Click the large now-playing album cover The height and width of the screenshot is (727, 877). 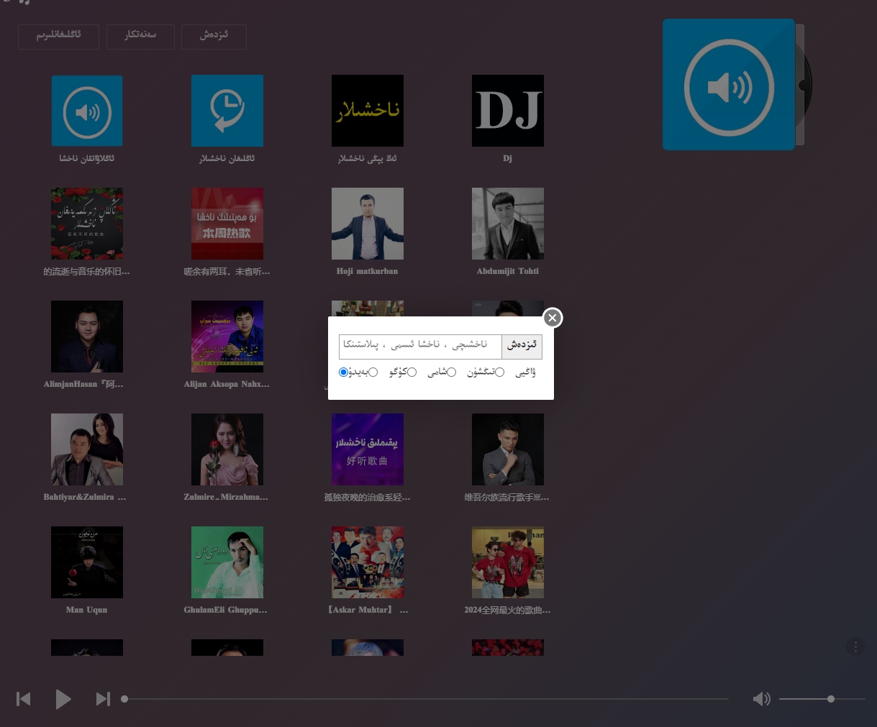pyautogui.click(x=729, y=85)
